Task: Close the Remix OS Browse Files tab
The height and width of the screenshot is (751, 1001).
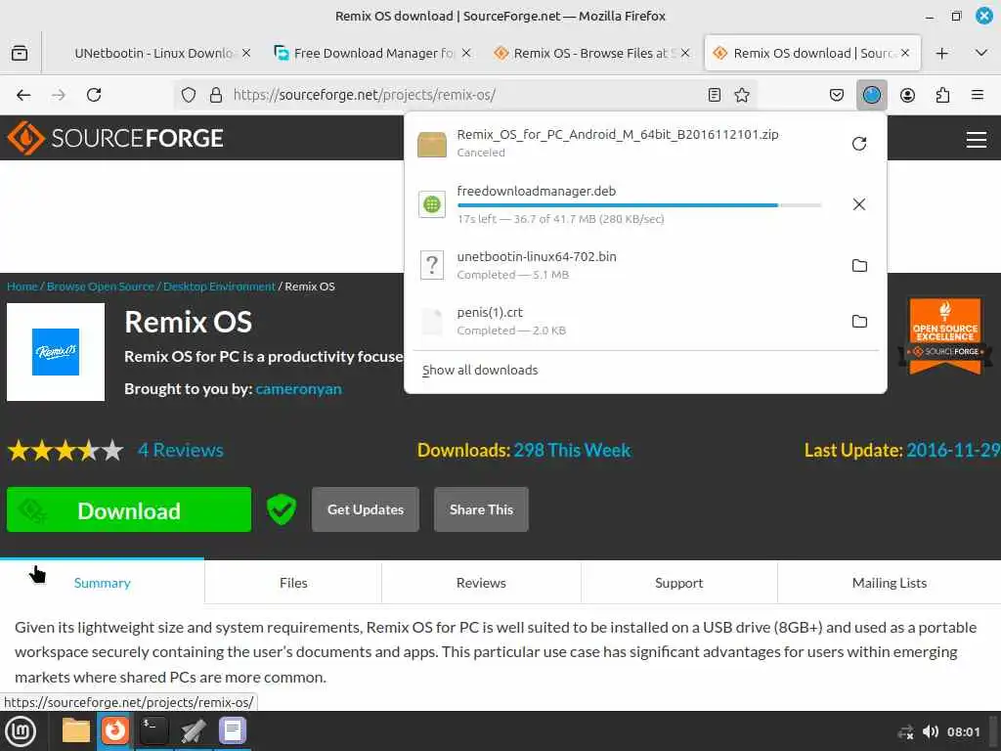Action: pos(685,53)
